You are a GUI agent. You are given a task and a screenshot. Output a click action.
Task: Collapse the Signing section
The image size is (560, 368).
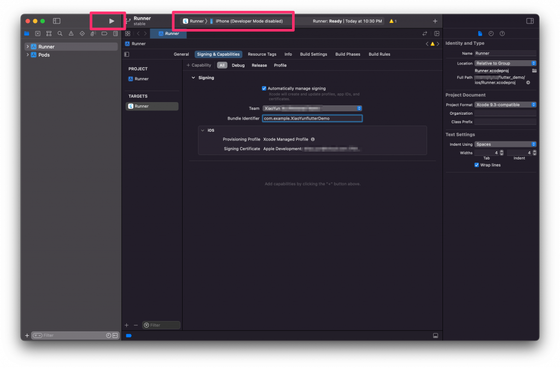[x=193, y=78]
